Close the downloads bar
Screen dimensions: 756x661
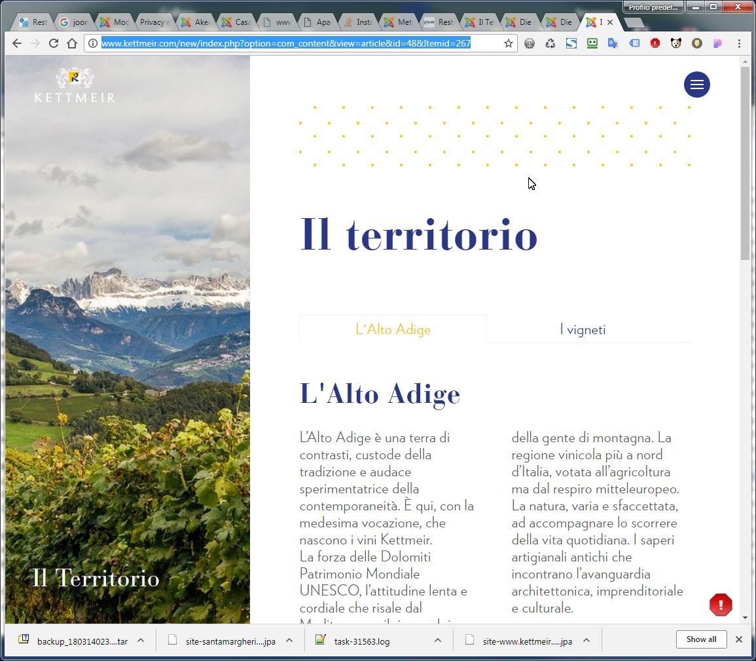738,639
